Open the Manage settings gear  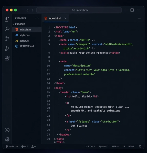tap(7, 139)
